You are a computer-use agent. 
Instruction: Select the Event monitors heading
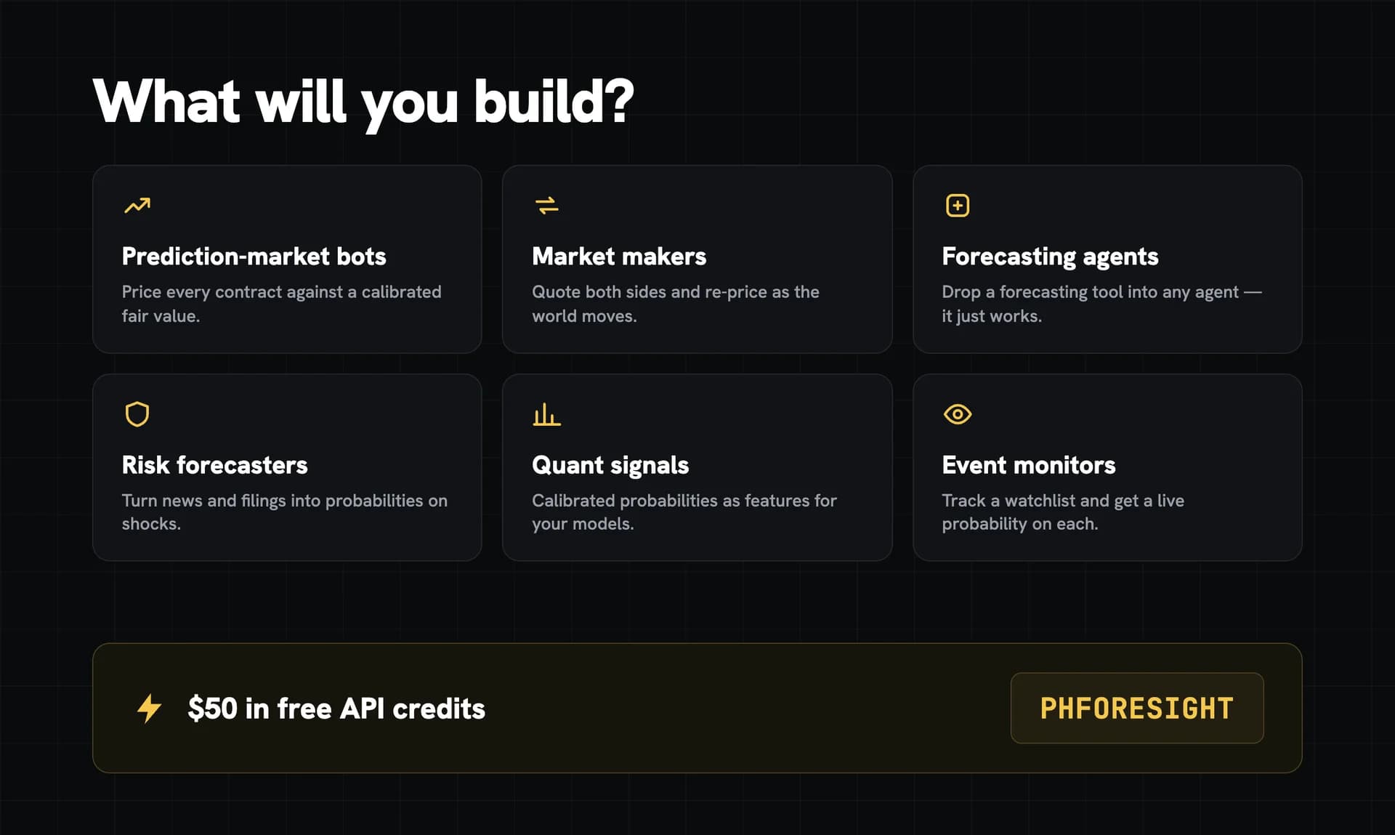click(1028, 465)
